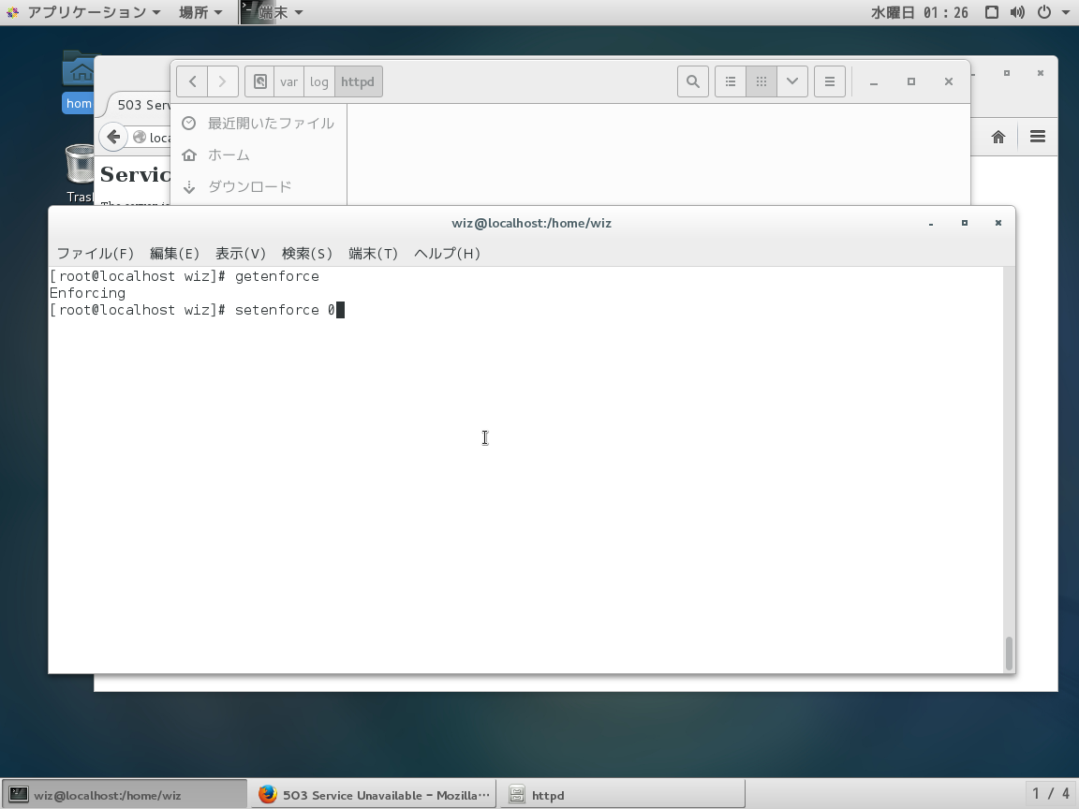Viewport: 1079px width, 809px height.
Task: Switch to Firefox 503 window via taskbar
Action: 372,795
